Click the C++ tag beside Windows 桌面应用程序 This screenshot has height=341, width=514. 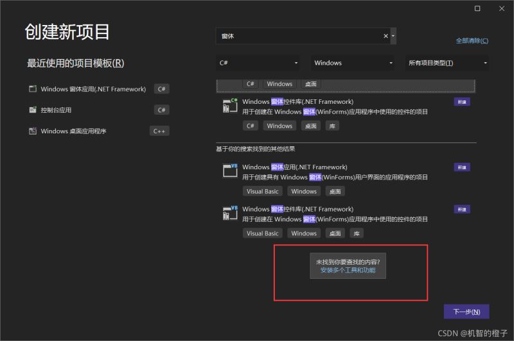coord(159,131)
